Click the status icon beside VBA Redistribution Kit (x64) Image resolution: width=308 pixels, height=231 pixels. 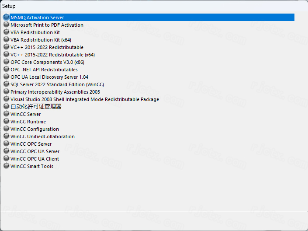(6, 39)
